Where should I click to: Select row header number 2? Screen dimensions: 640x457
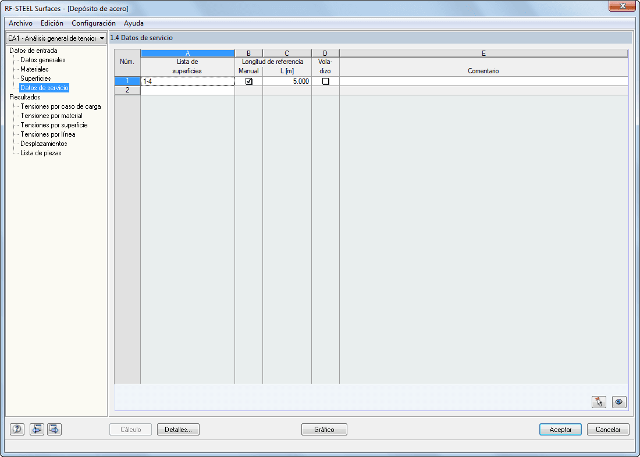pyautogui.click(x=127, y=90)
